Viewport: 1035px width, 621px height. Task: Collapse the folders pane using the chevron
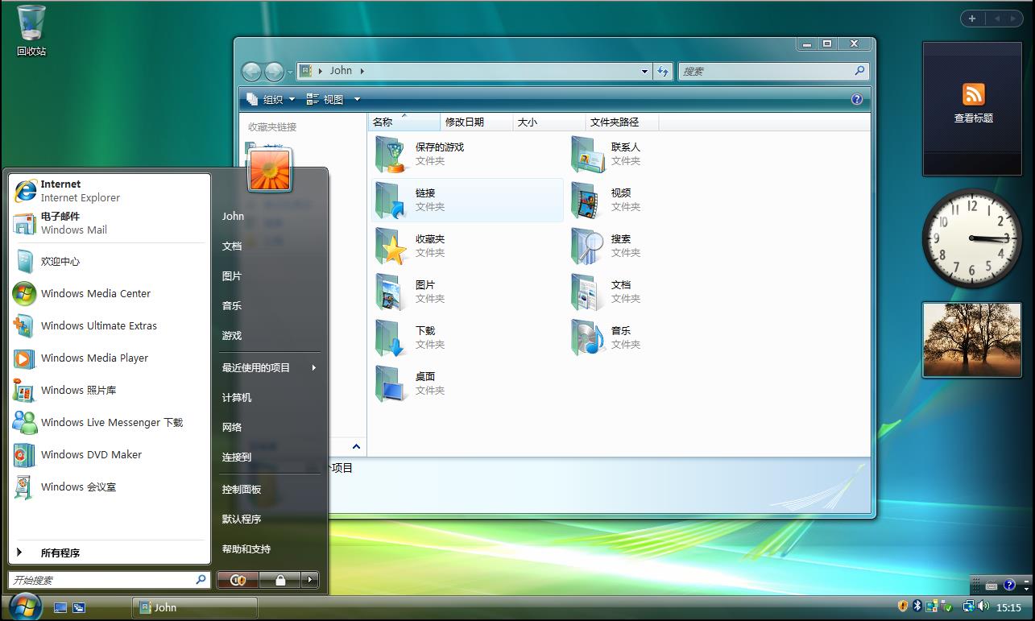pyautogui.click(x=356, y=446)
